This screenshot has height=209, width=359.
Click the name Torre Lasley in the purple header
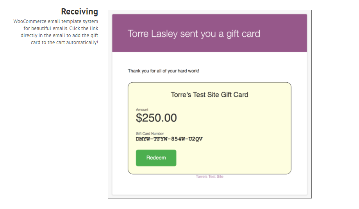(x=153, y=34)
